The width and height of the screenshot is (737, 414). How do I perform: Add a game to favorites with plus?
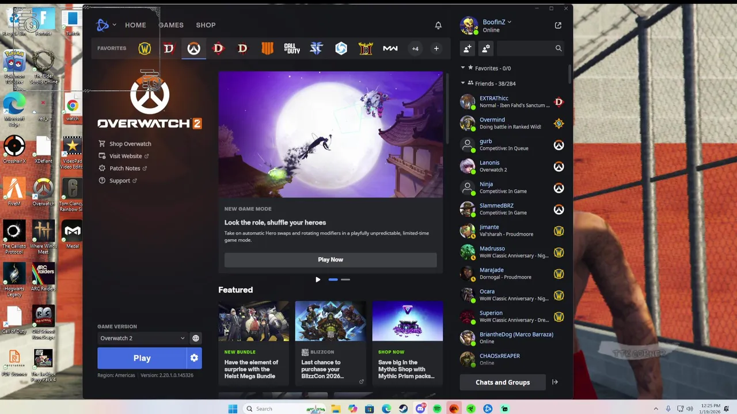(436, 49)
